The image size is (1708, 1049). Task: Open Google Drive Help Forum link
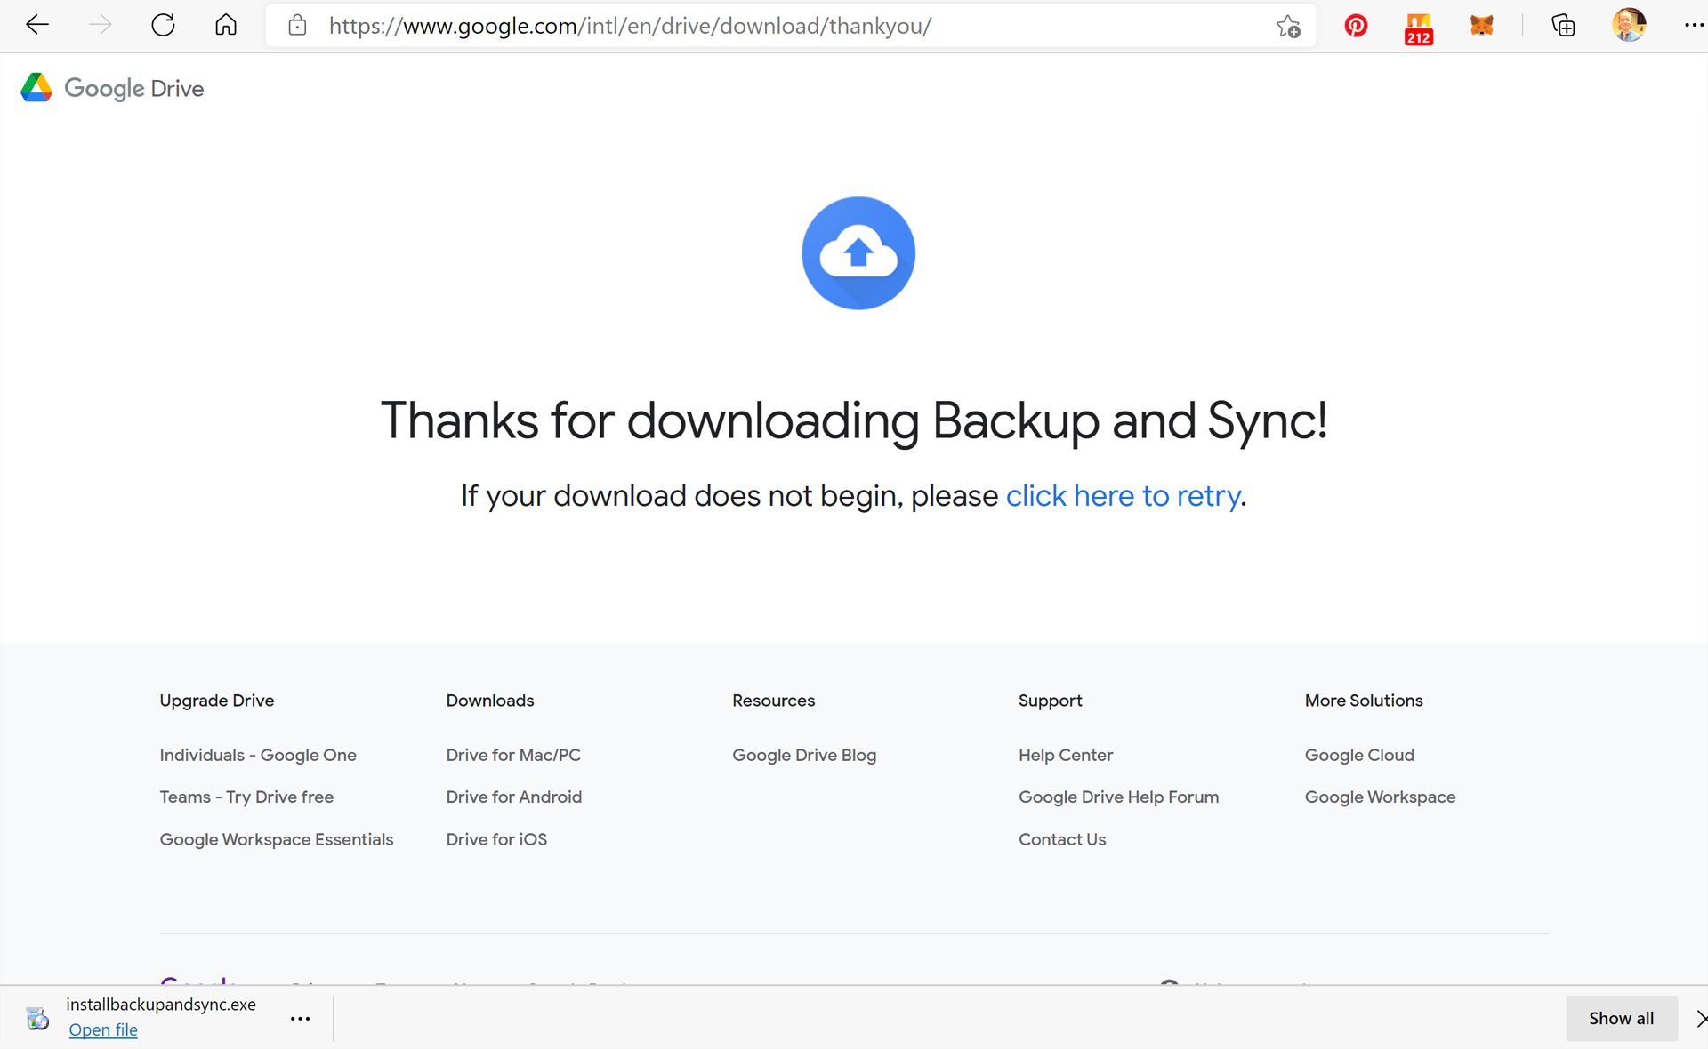click(1118, 797)
